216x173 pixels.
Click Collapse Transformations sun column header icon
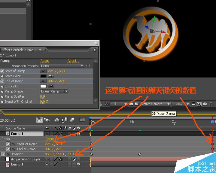51,128
